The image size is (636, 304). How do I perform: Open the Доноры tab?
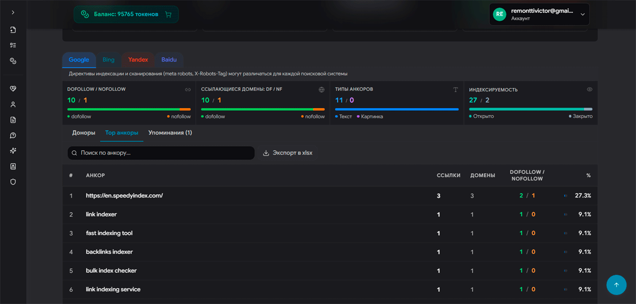click(x=83, y=132)
